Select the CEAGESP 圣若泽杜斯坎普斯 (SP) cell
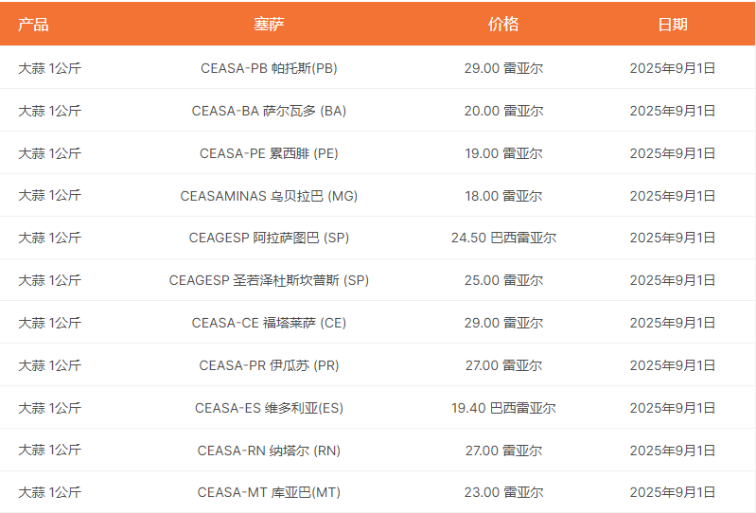The height and width of the screenshot is (513, 756). click(269, 280)
